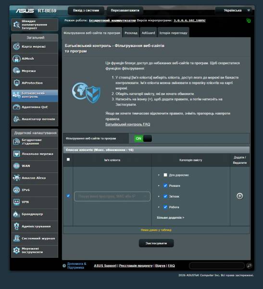The image size is (263, 289).
Task: Select the Батьківський контроль sidebar icon
Action: point(16,95)
